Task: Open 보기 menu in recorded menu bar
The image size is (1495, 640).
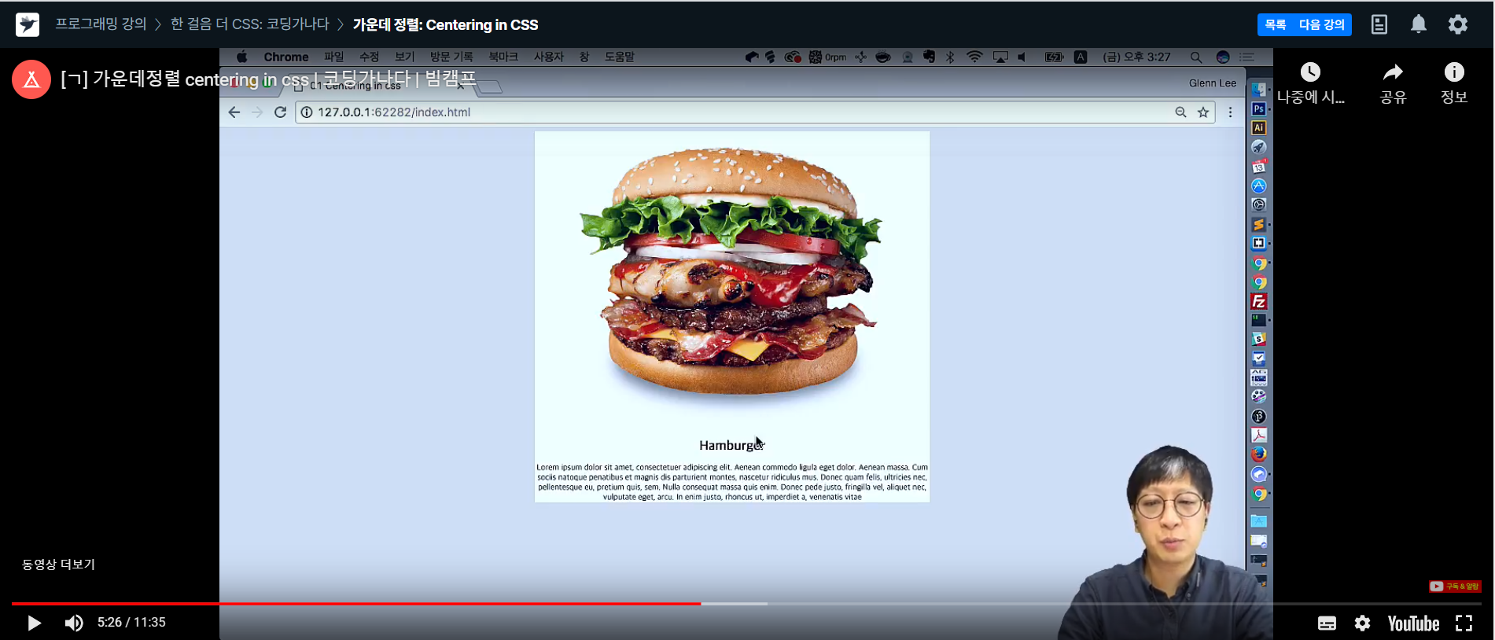Action: [404, 57]
